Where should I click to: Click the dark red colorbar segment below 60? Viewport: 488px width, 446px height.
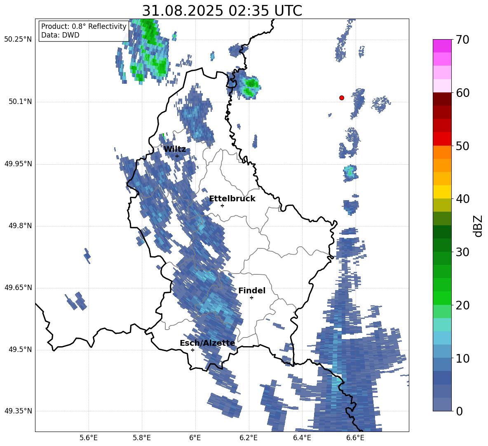[442, 99]
